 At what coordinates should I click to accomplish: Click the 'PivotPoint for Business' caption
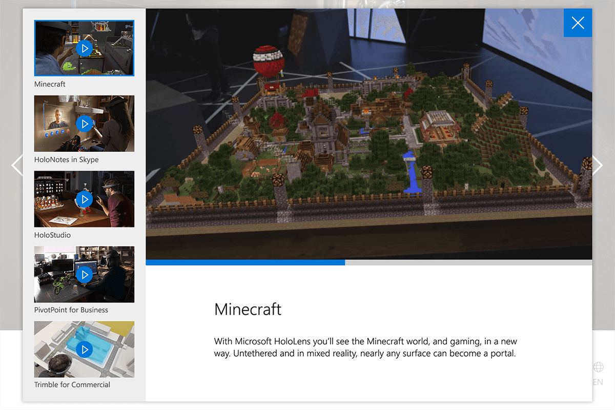71,310
